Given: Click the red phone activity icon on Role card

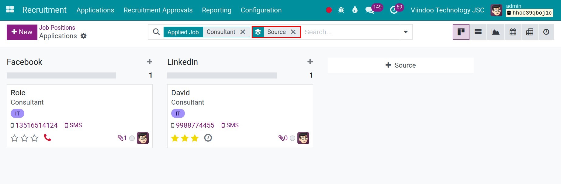Looking at the screenshot, I should pyautogui.click(x=47, y=138).
